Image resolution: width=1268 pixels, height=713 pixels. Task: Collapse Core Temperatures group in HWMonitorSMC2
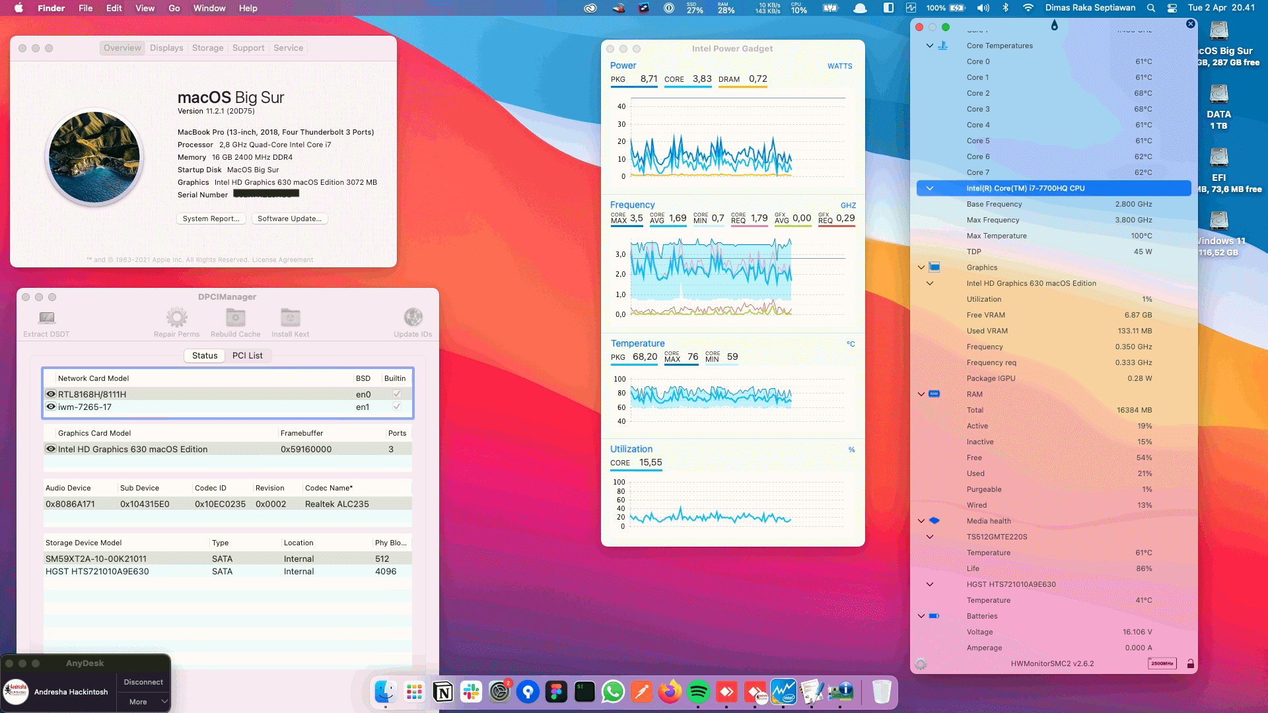(929, 46)
